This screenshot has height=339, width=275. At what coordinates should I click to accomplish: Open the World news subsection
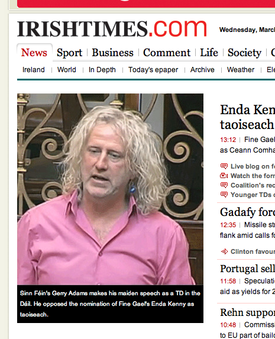[x=67, y=70]
